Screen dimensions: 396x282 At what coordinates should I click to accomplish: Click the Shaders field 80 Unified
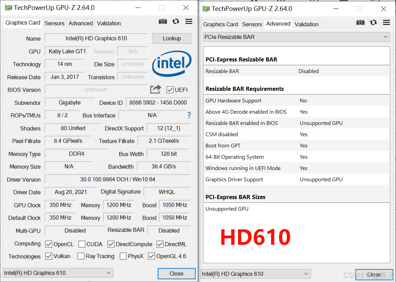tap(73, 128)
